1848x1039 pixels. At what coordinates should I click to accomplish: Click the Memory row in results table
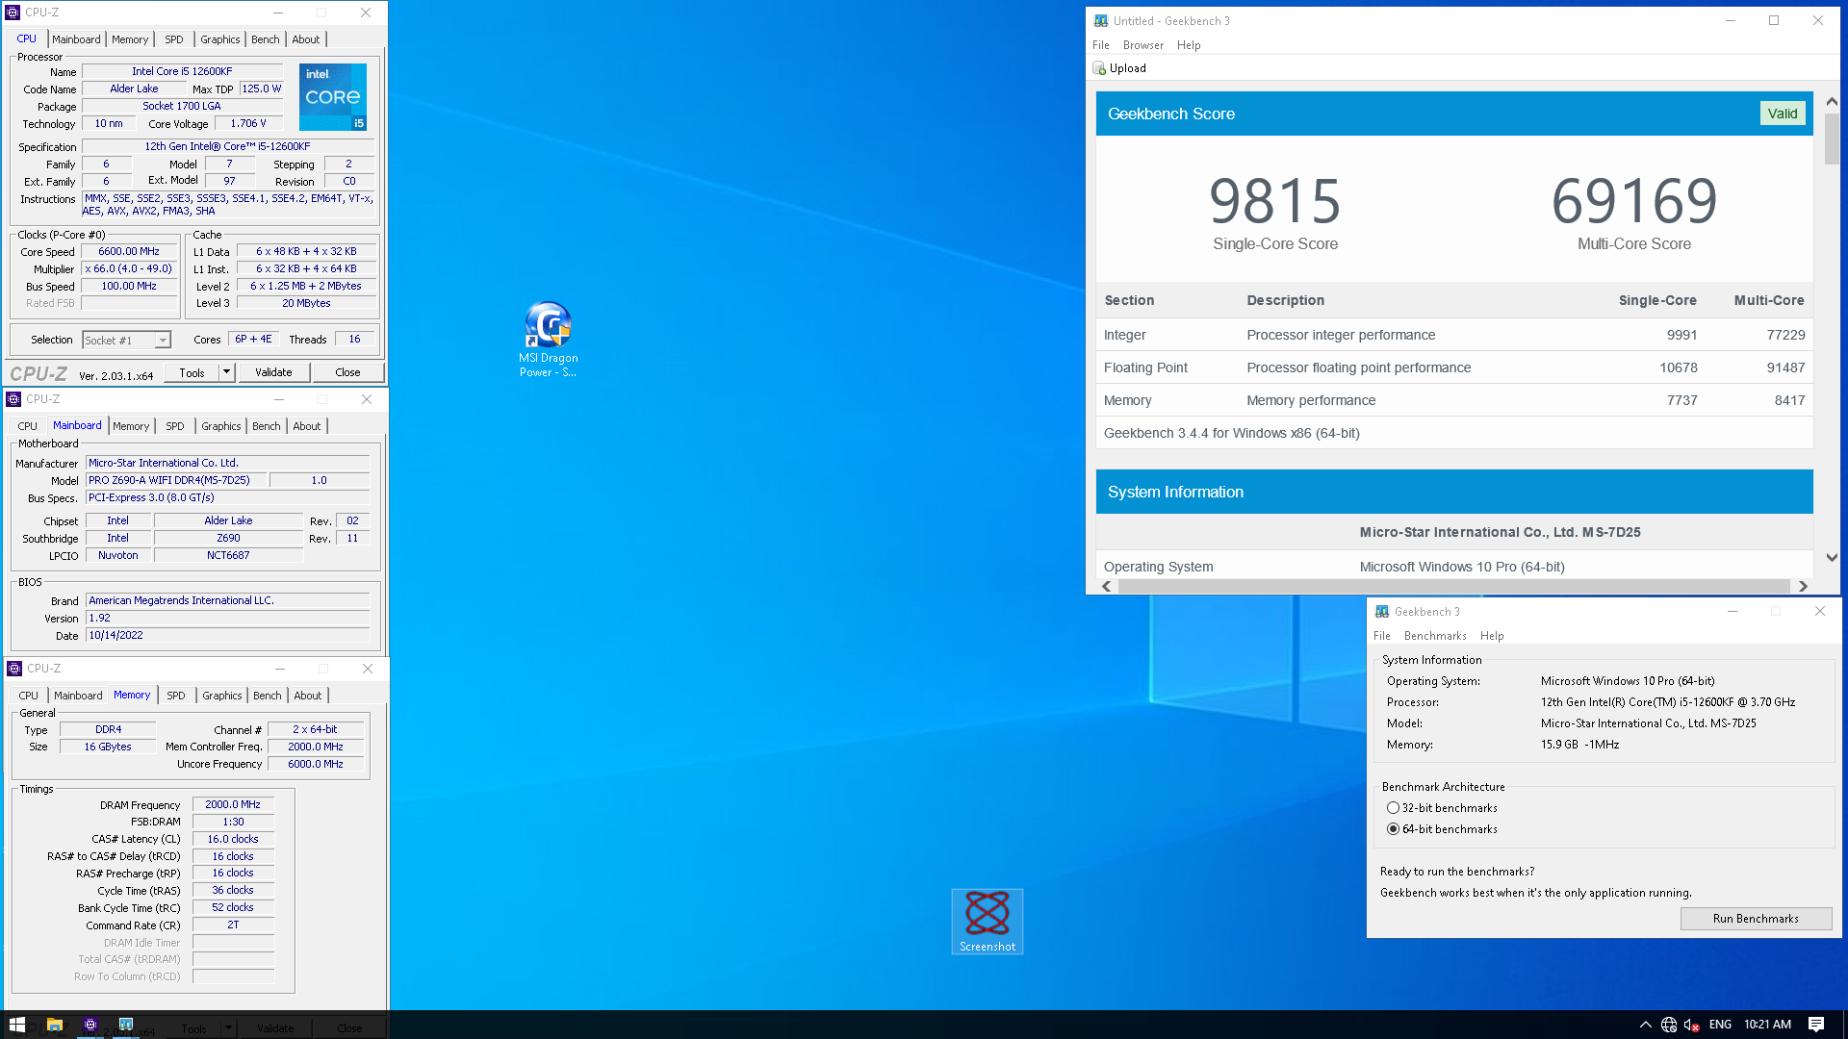1454,400
